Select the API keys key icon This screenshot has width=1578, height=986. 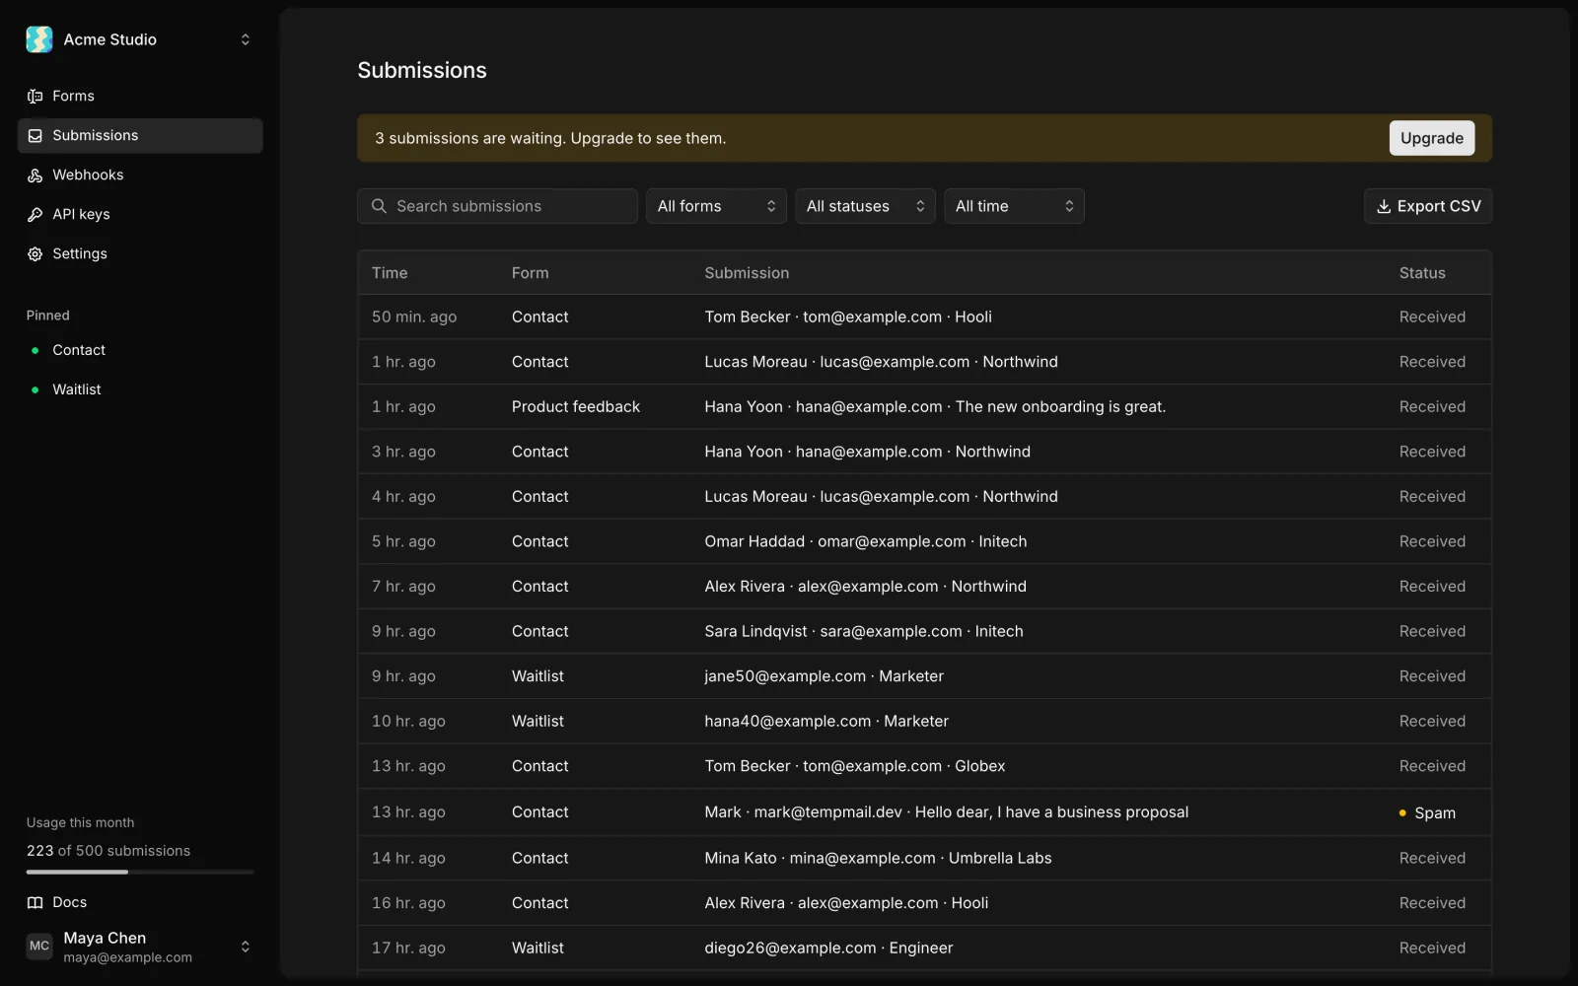[36, 214]
